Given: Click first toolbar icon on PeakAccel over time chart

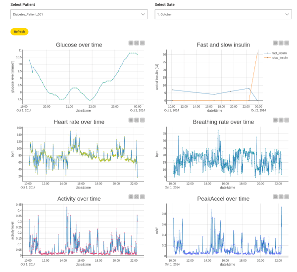Looking at the screenshot, I should coord(275,197).
